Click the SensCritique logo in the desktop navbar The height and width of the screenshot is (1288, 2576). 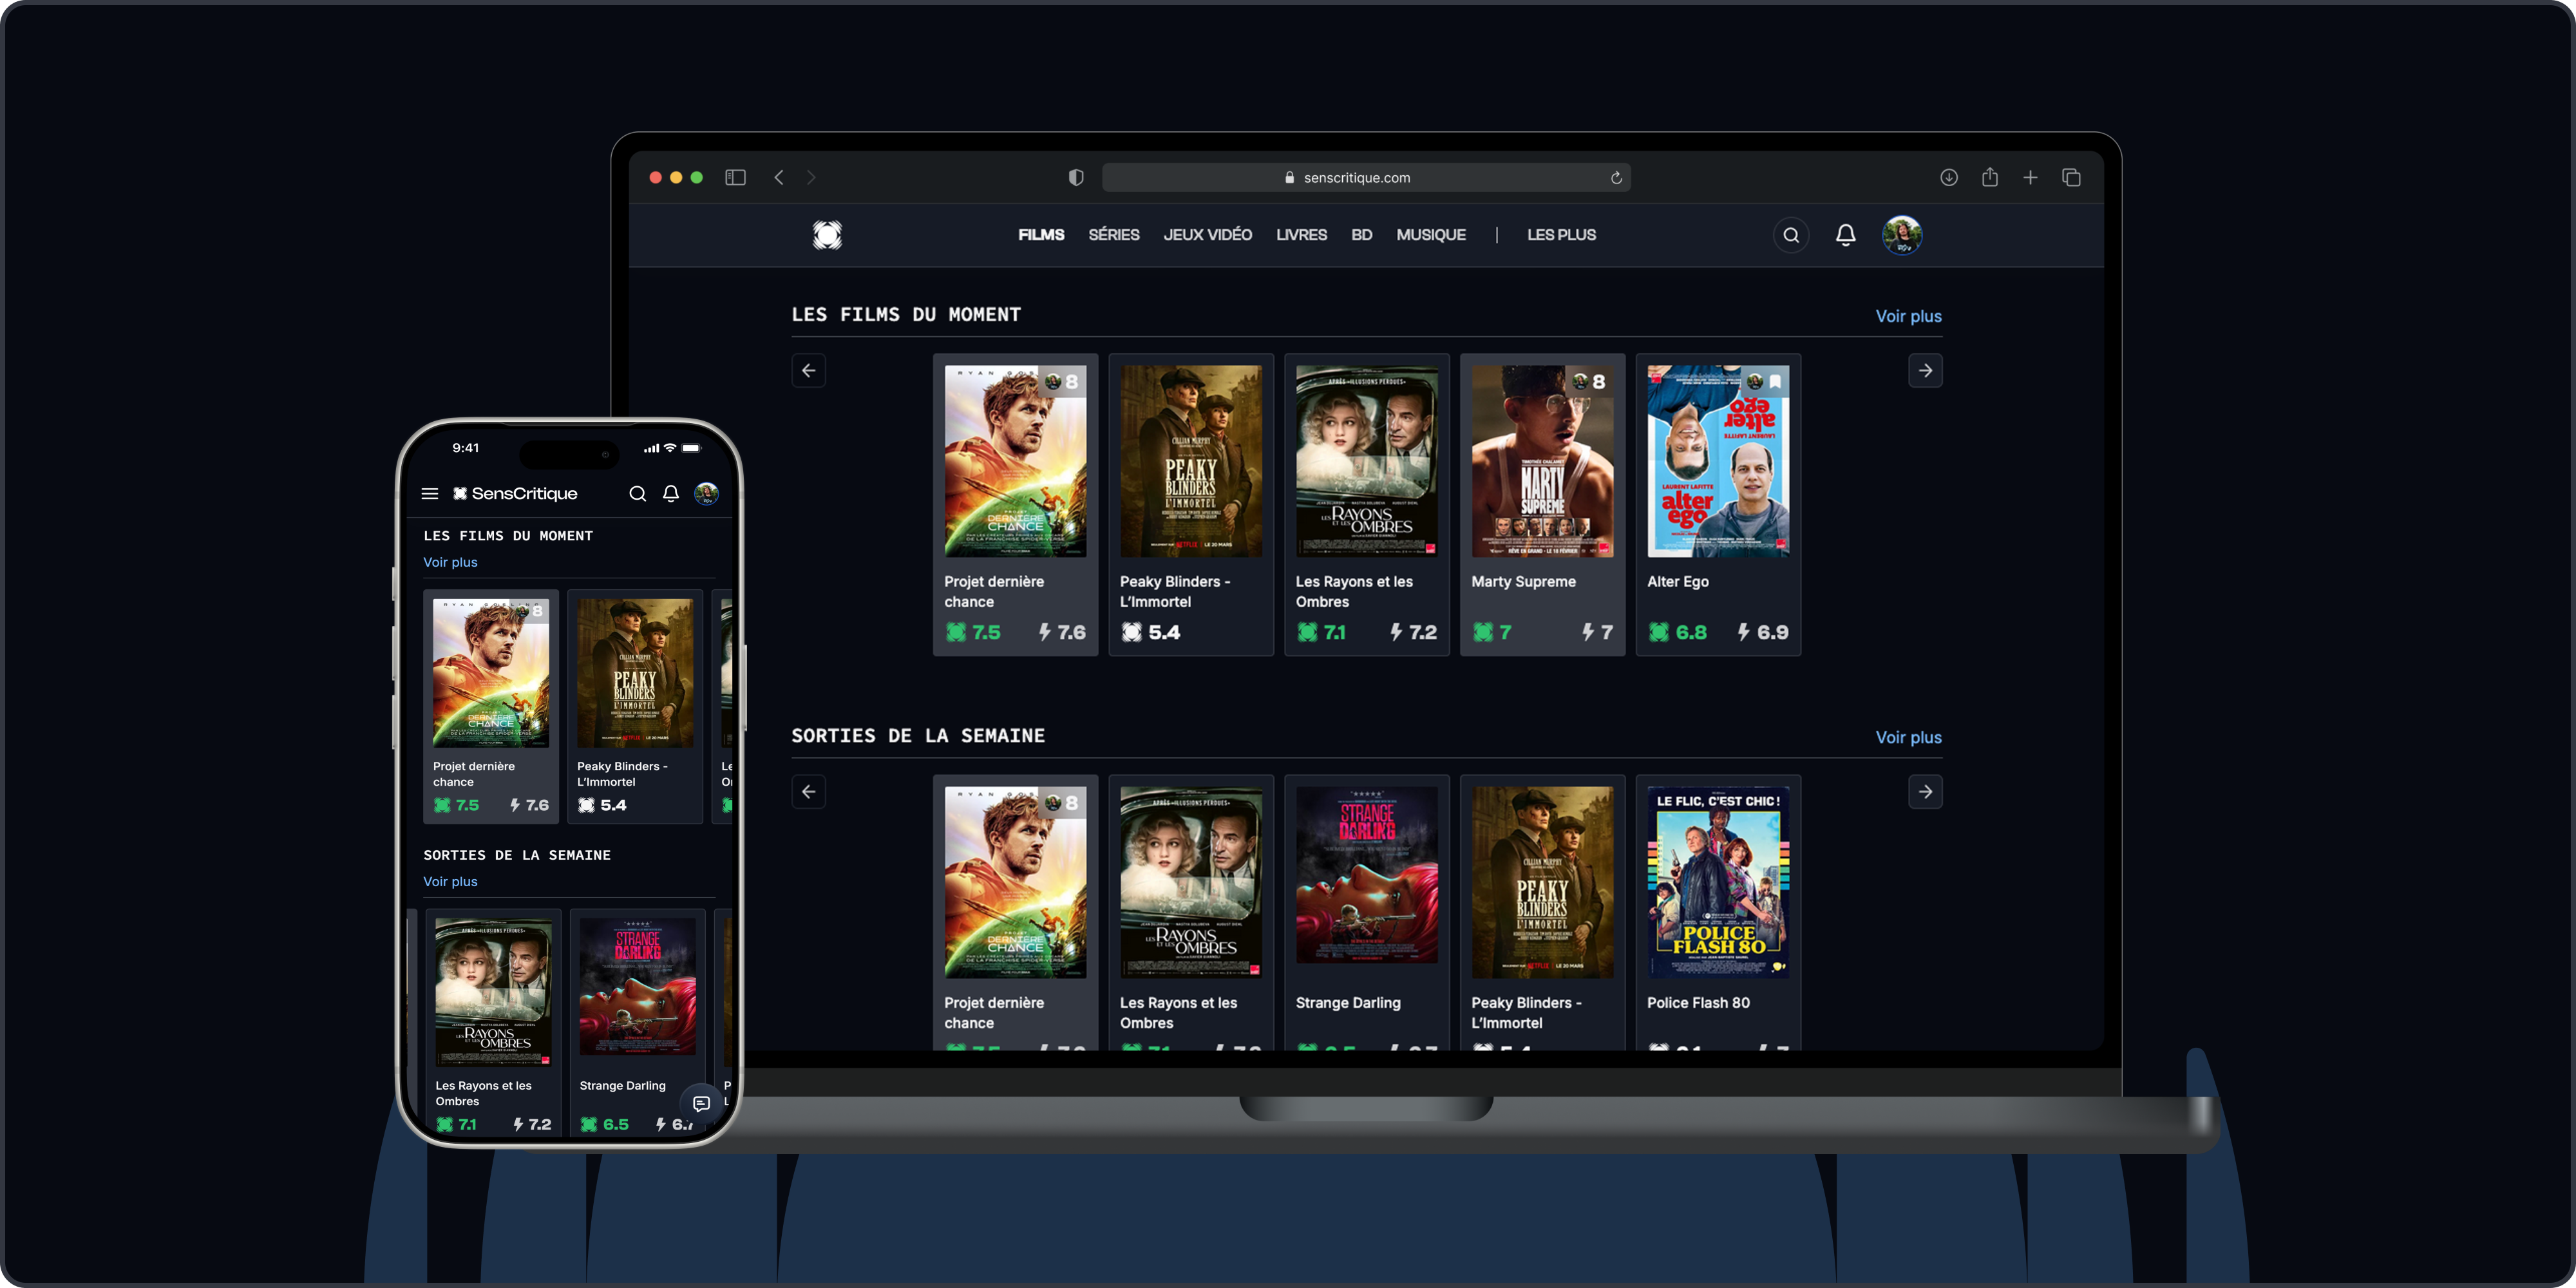(827, 235)
